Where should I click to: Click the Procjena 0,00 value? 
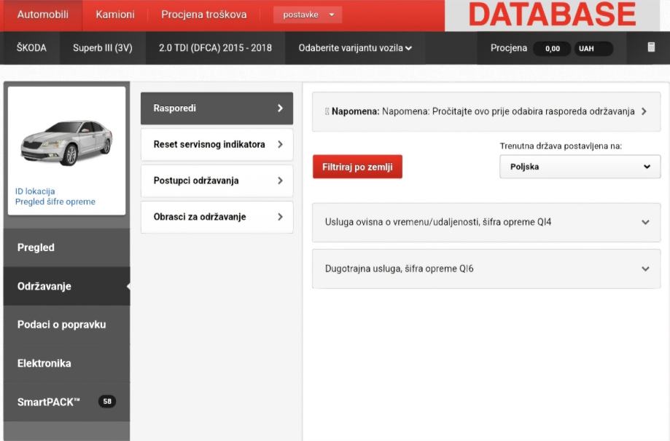[552, 49]
